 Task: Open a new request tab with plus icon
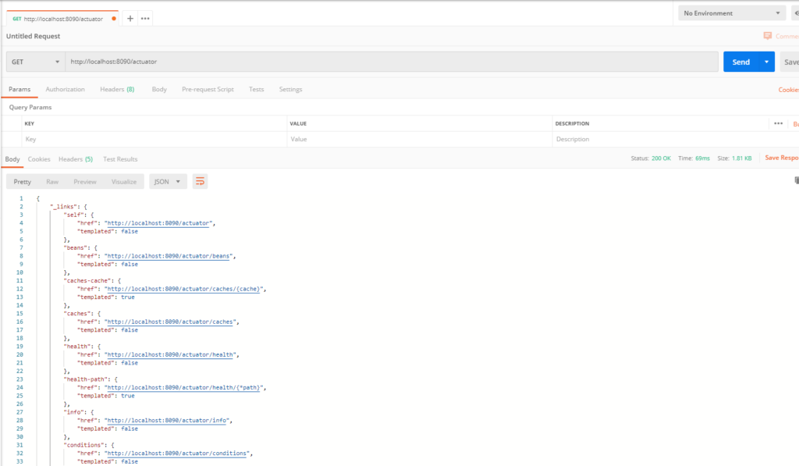click(130, 18)
